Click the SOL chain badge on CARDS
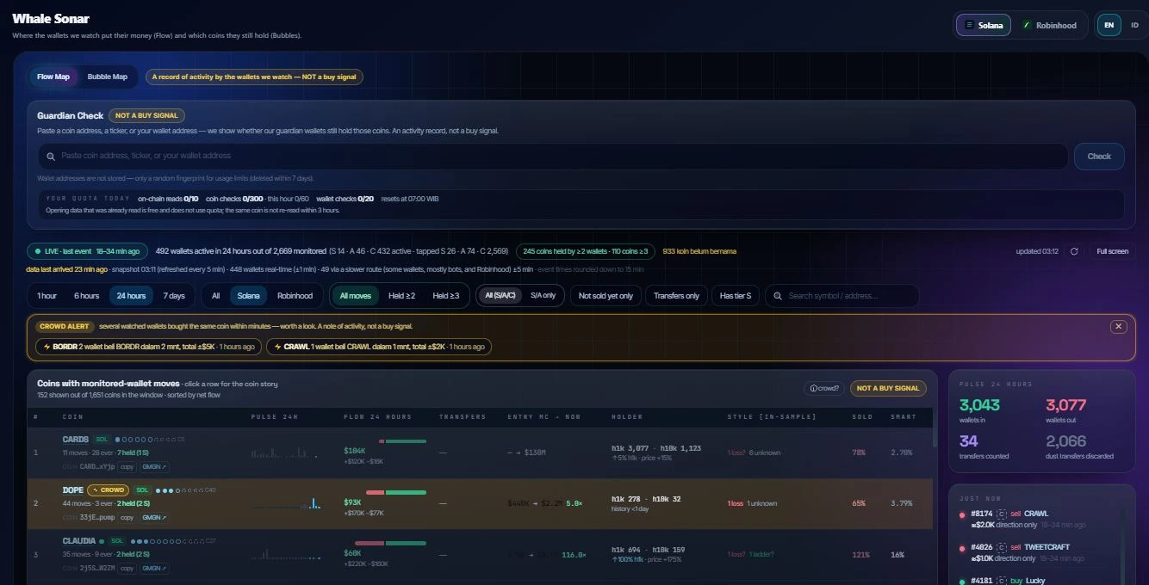Viewport: 1149px width, 585px height. 102,439
